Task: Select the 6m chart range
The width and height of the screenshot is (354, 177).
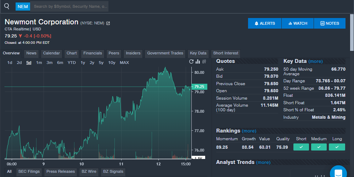Action: tap(60, 63)
